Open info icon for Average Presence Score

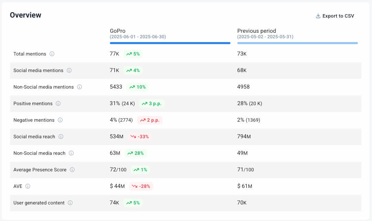[x=72, y=170]
